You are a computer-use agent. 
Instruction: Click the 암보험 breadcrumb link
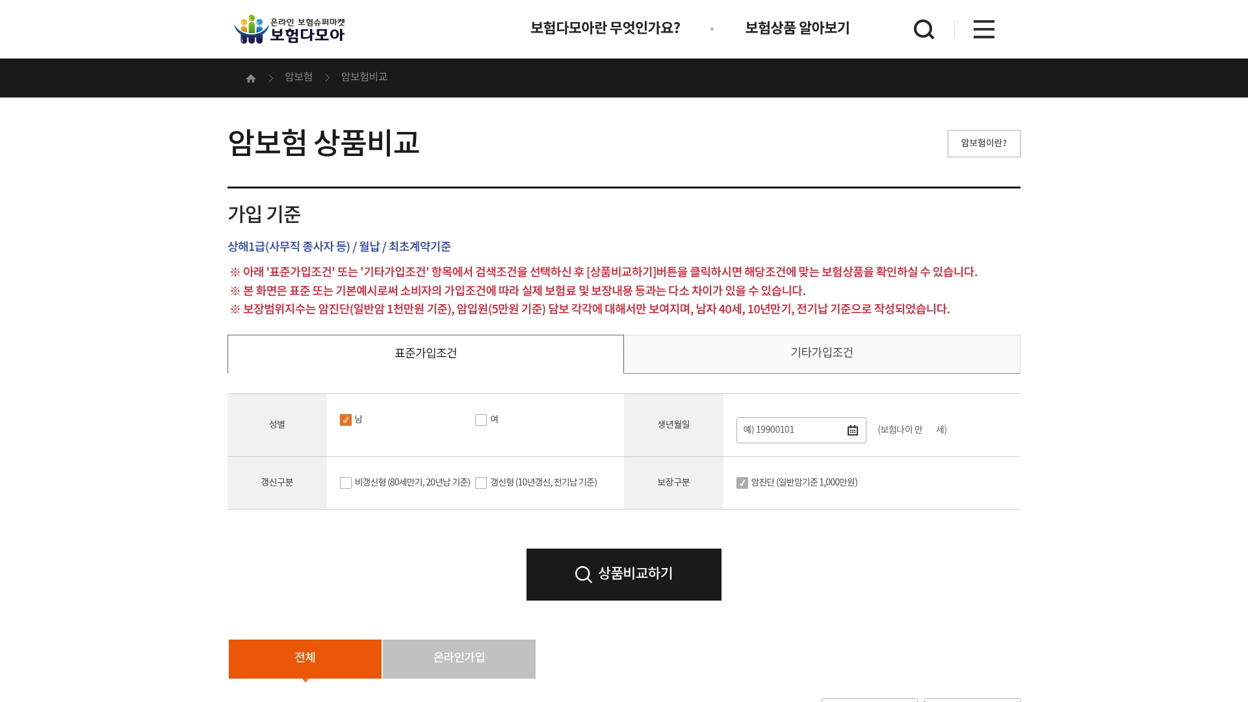point(298,77)
